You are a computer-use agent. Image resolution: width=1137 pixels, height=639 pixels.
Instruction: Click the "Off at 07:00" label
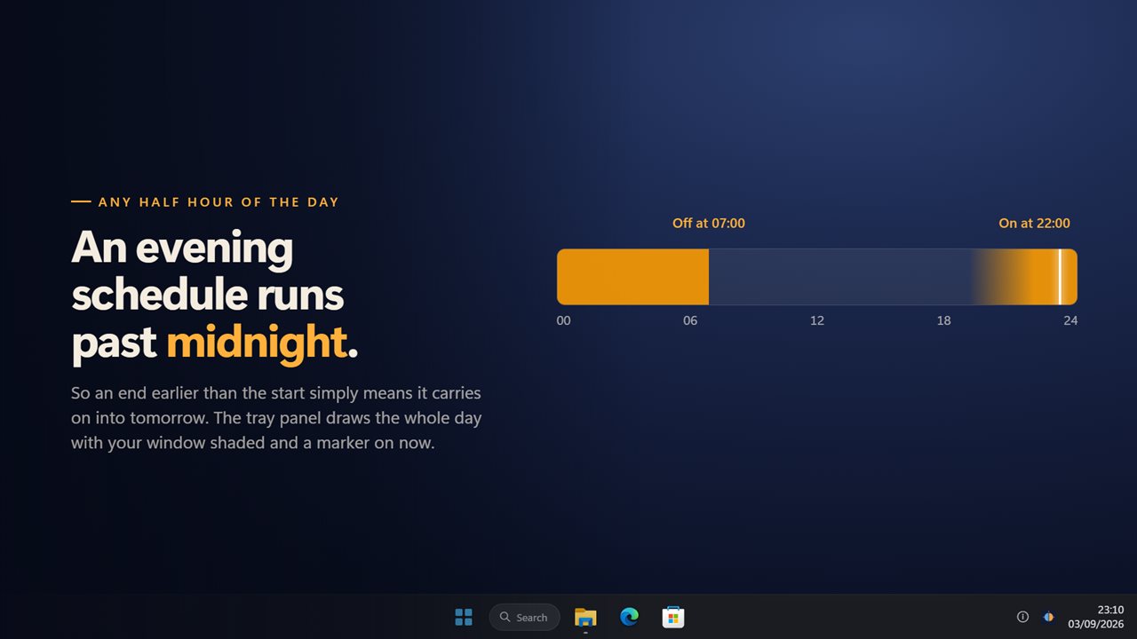pos(709,224)
